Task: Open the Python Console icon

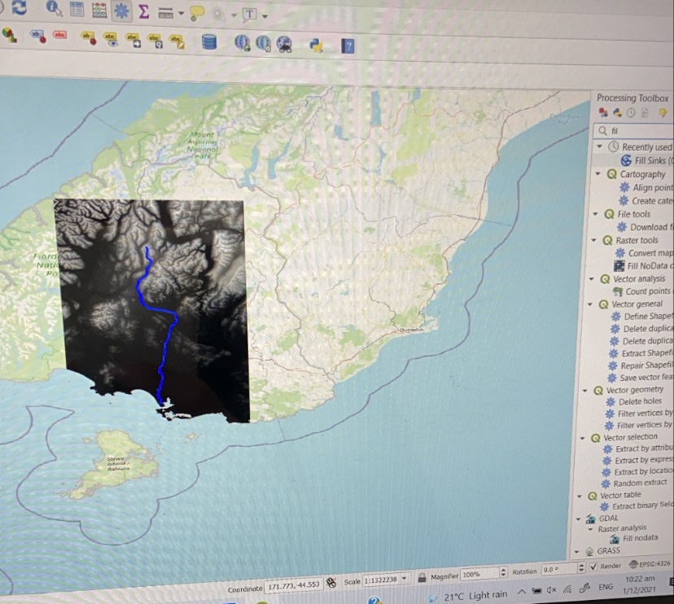Action: pyautogui.click(x=316, y=46)
